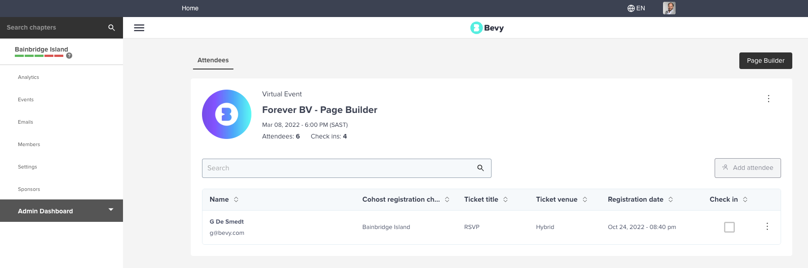The height and width of the screenshot is (268, 808).
Task: Select the Attendees tab
Action: [x=213, y=61]
